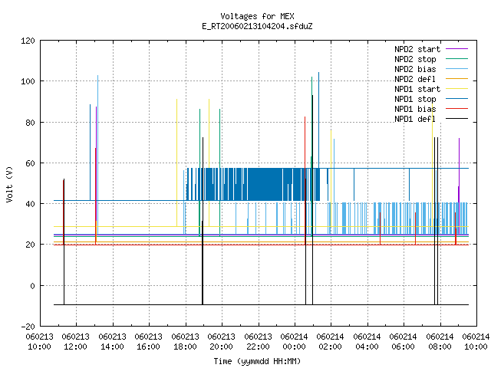Click the 060214 04:00 time tick label
Viewport: 491px width, 368px height.
367,342
